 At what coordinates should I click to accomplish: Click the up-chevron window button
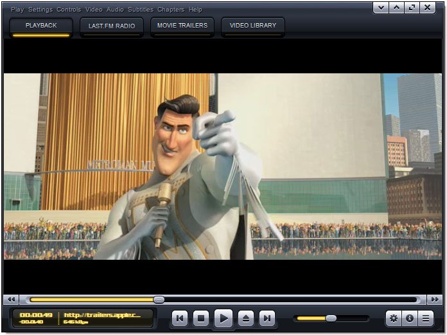(396, 8)
